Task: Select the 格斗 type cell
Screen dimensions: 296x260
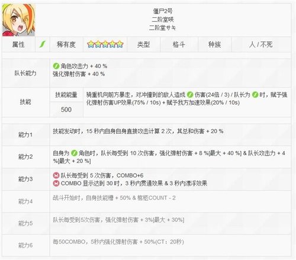Action: [179, 44]
